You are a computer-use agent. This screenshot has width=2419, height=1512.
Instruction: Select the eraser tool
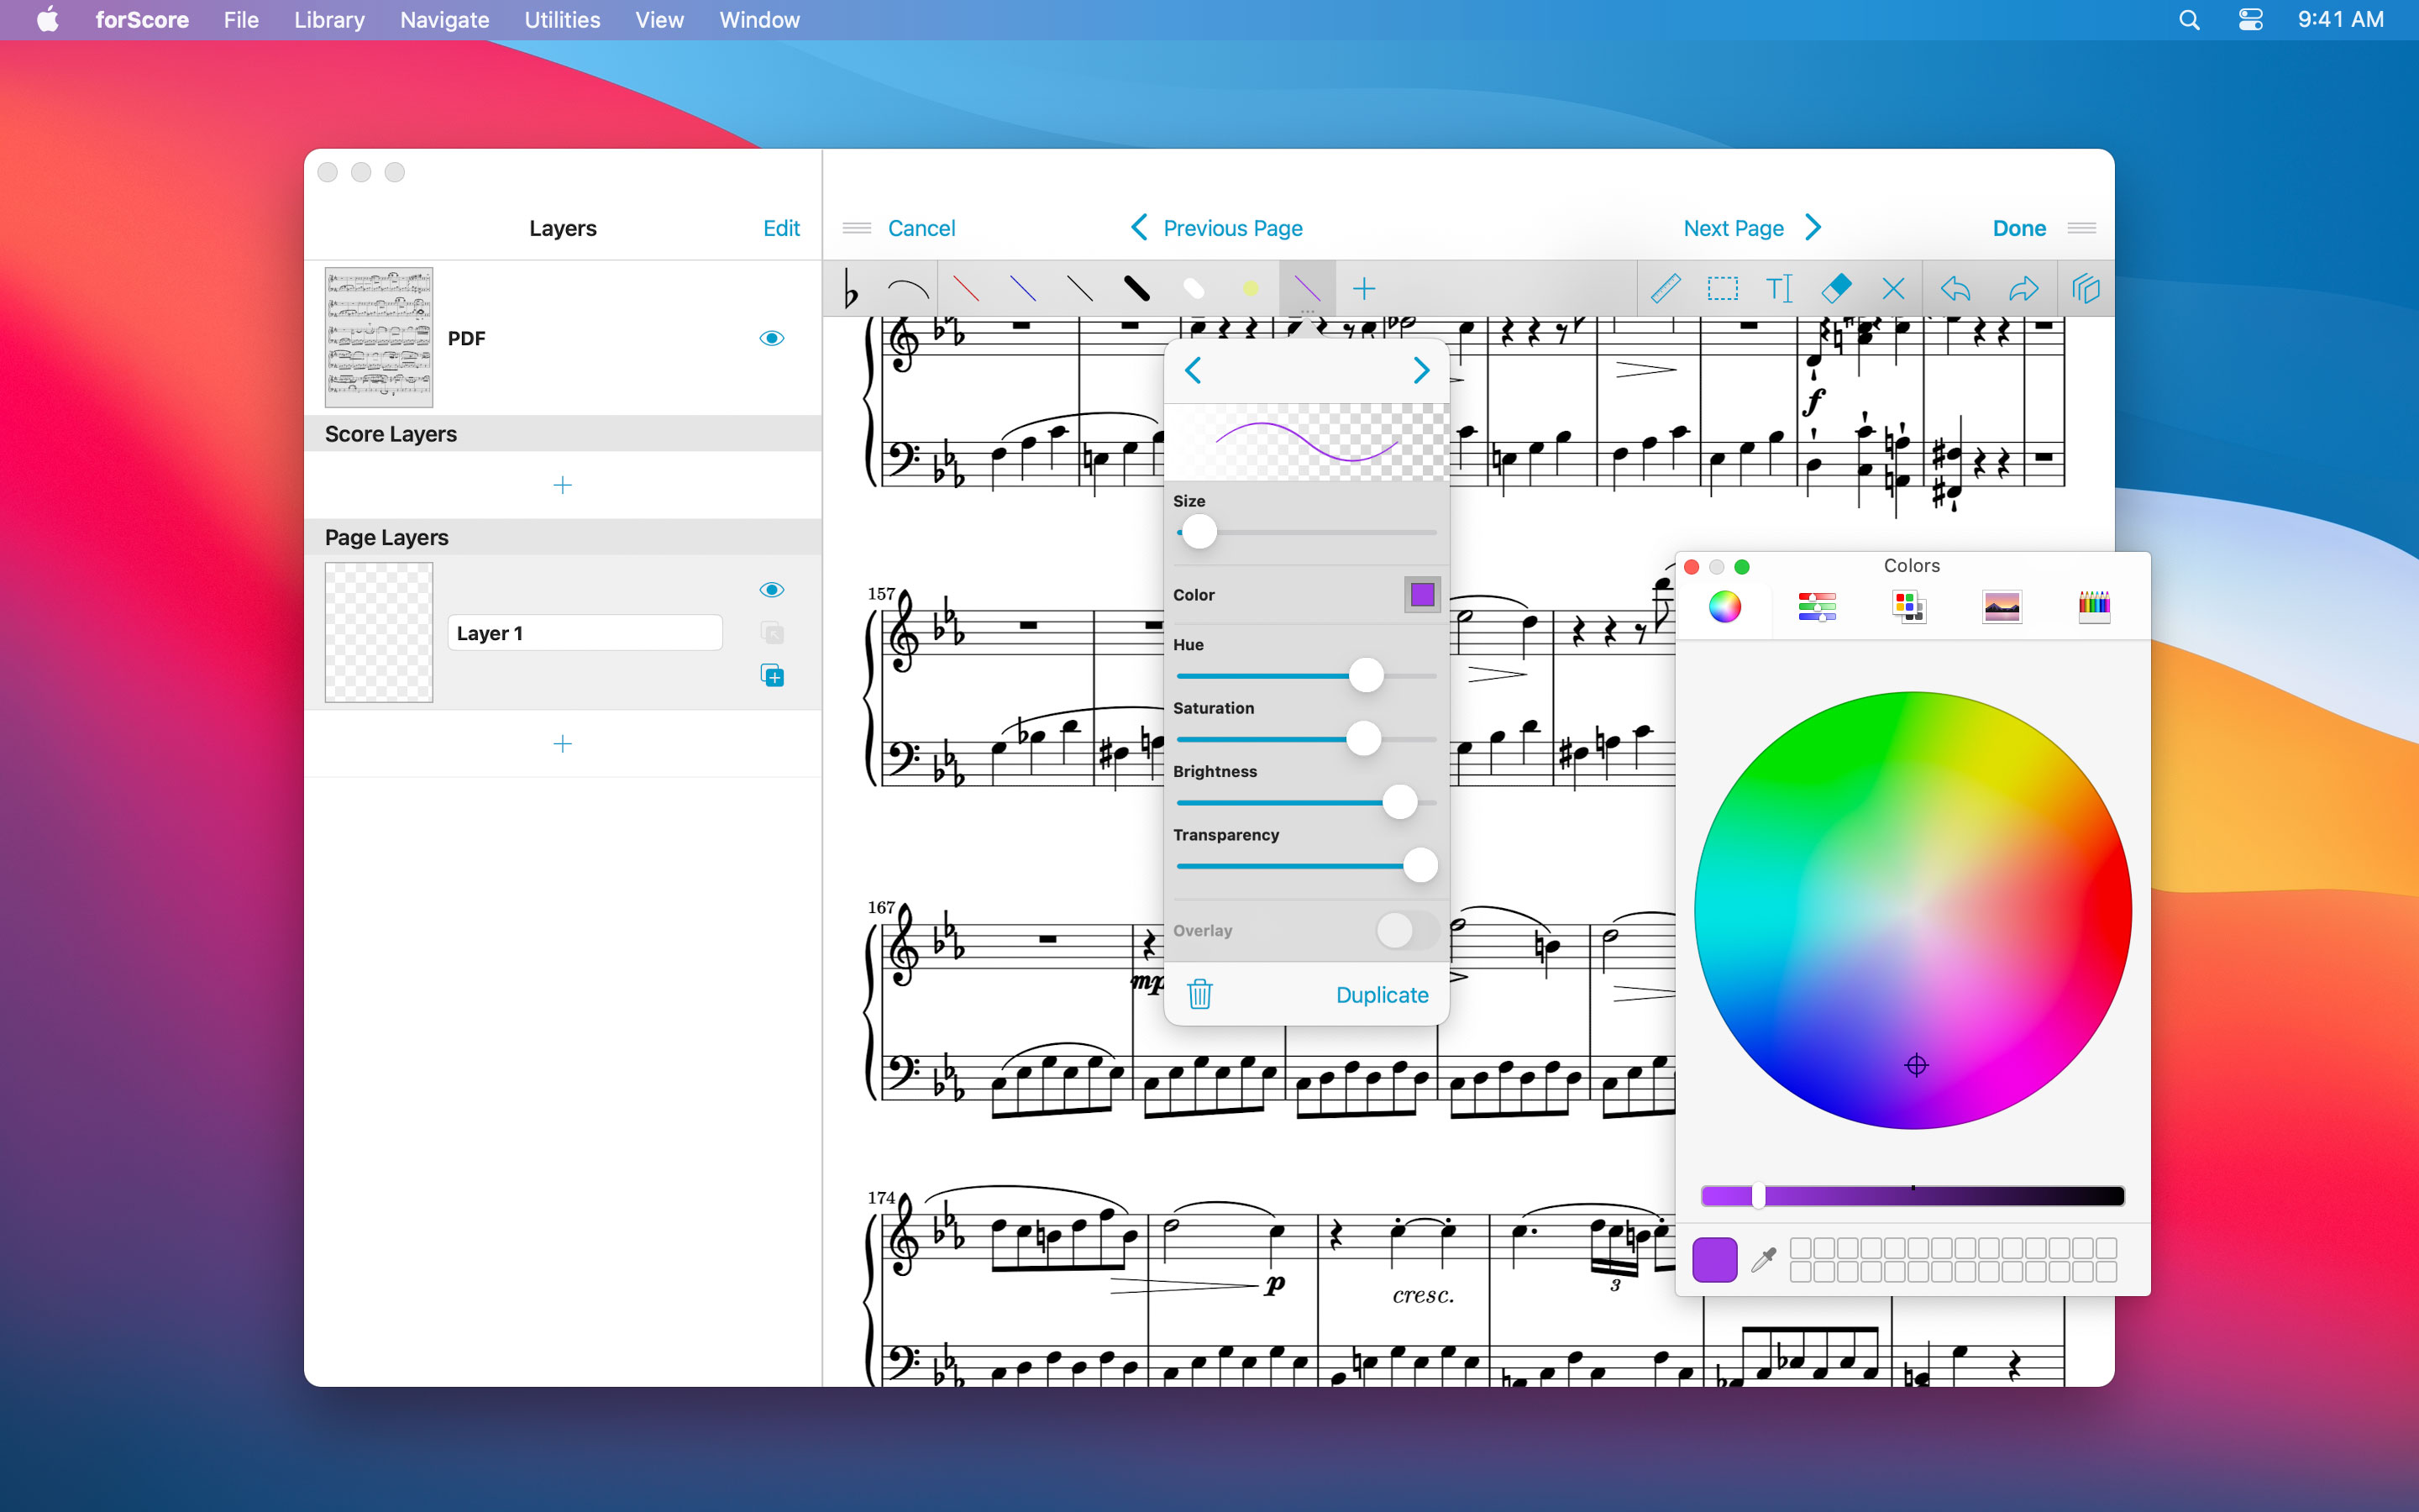coord(1836,289)
